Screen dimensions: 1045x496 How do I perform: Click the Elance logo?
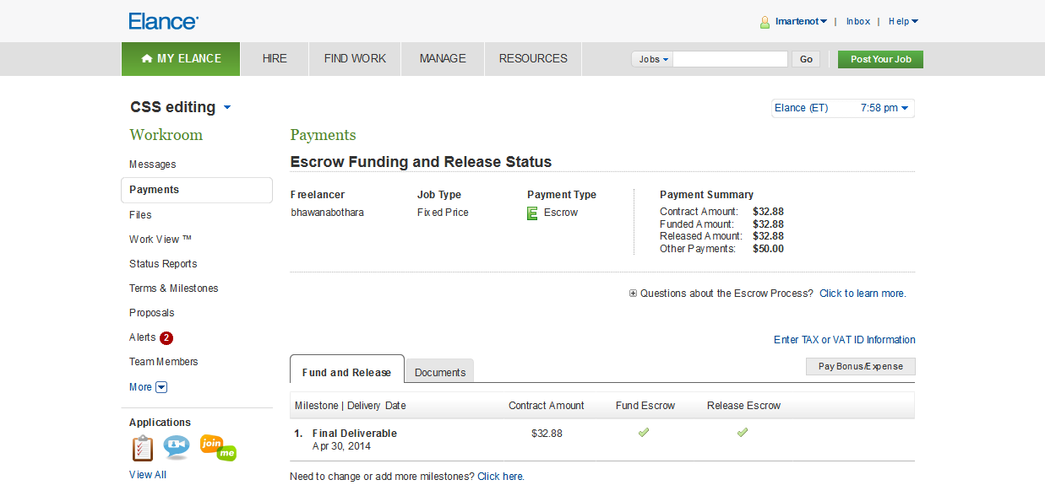[164, 22]
